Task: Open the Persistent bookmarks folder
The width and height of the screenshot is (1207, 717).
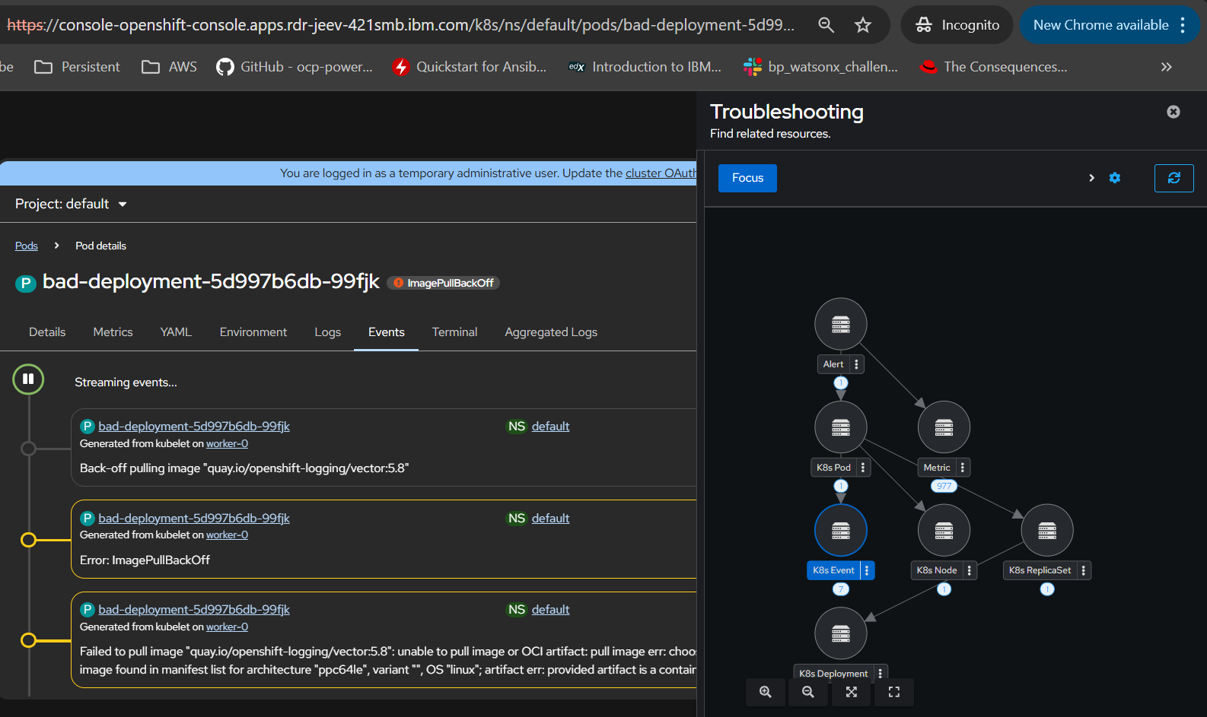Action: pos(77,67)
